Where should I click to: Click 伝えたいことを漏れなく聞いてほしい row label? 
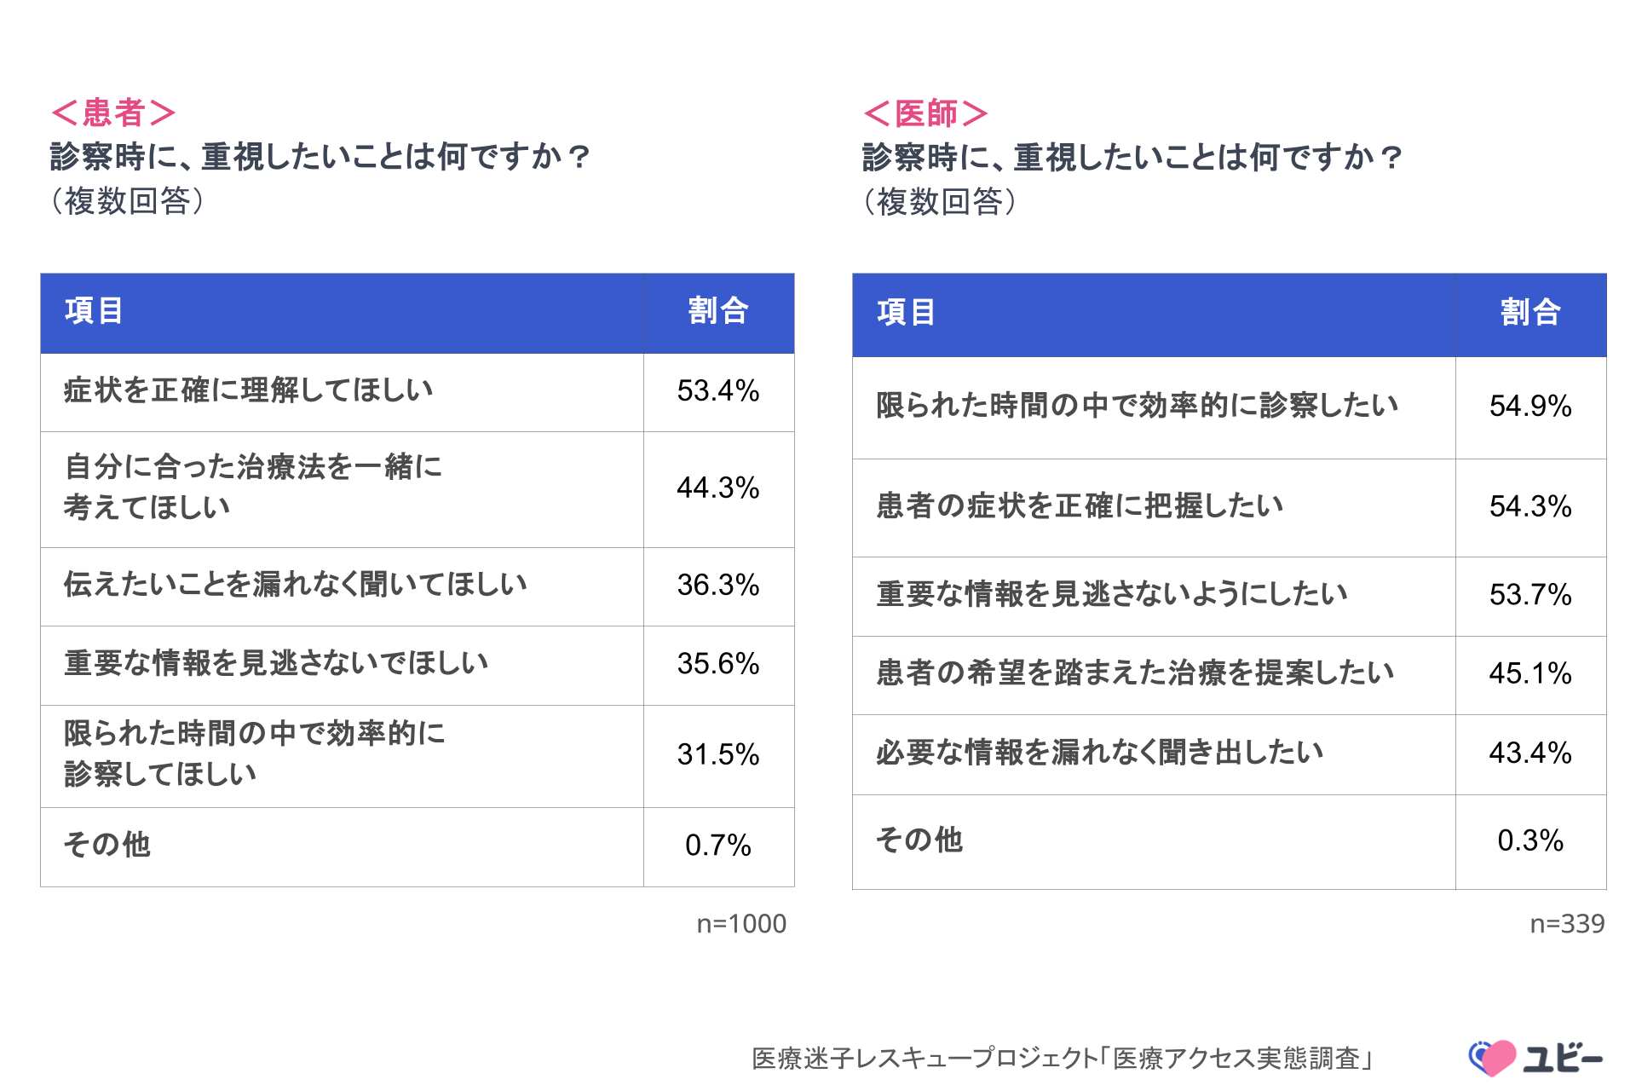tap(296, 585)
